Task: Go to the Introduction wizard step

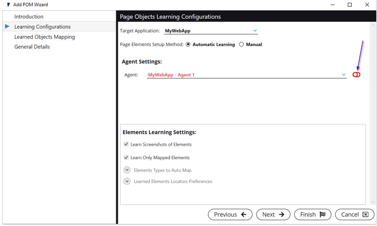Action: point(29,17)
